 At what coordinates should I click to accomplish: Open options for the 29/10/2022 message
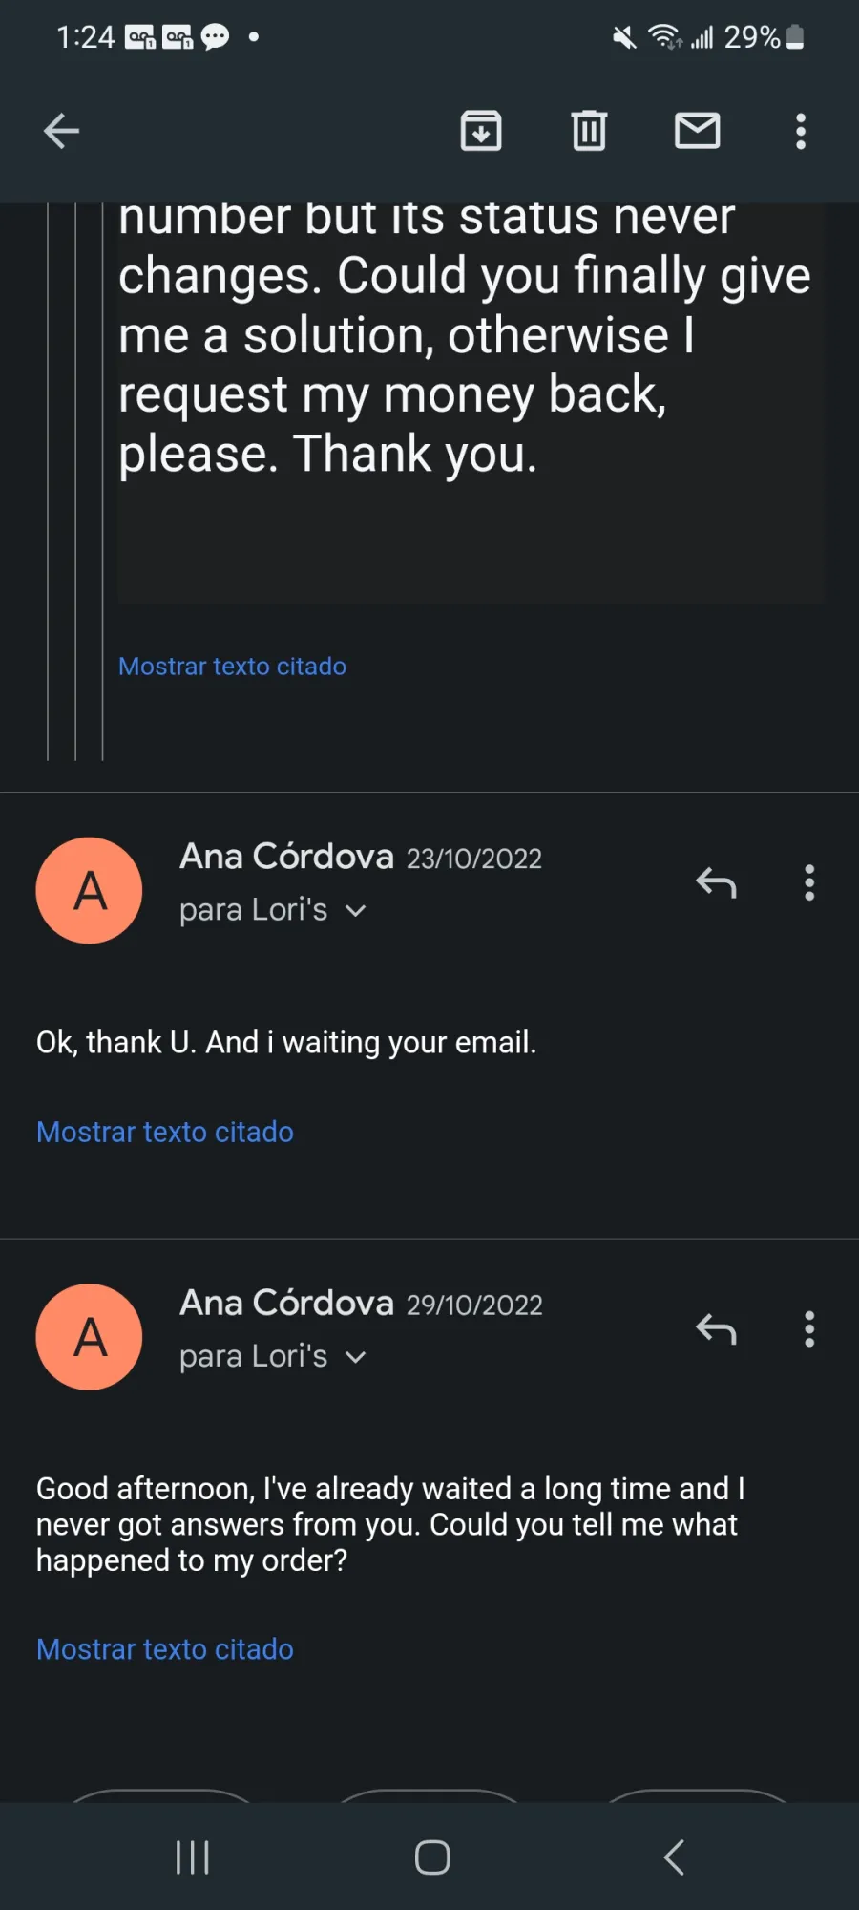809,1329
